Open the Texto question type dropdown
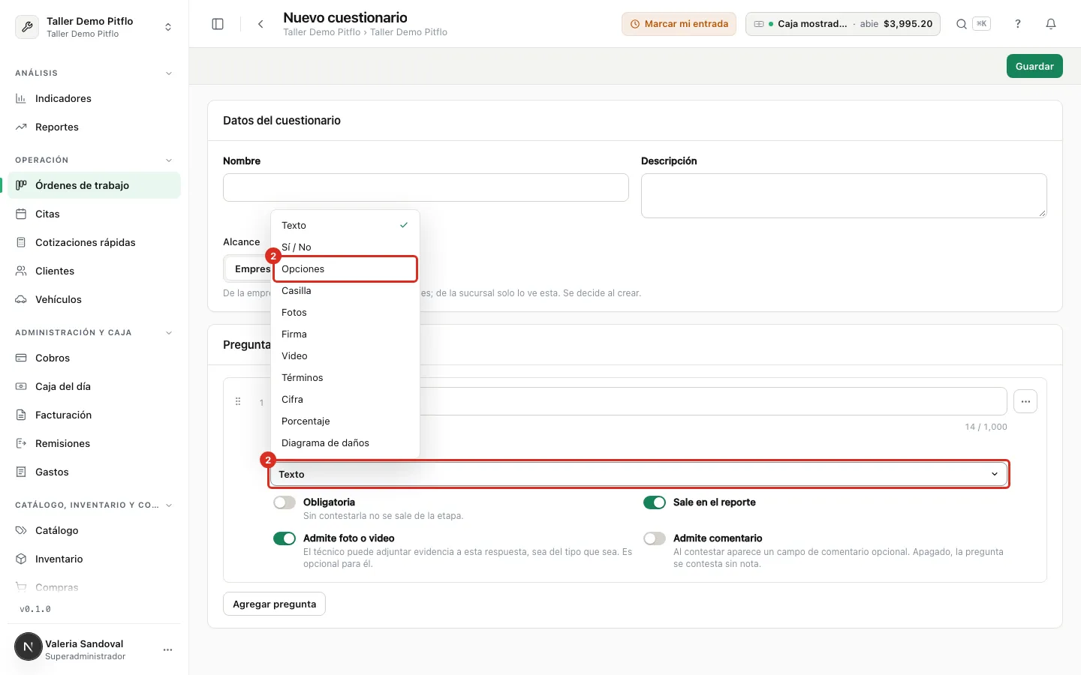 pyautogui.click(x=639, y=474)
